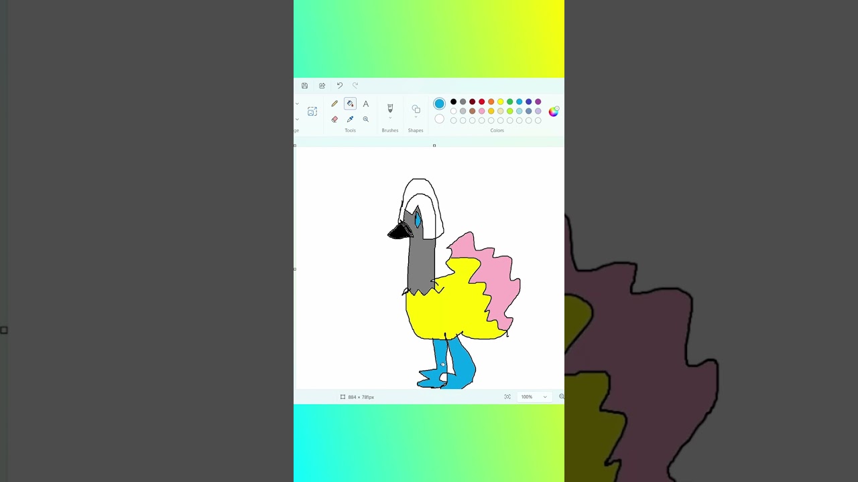Select the Pencil tool

click(x=334, y=104)
